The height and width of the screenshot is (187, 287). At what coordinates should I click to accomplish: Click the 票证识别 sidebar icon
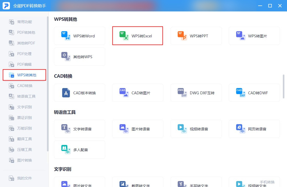tap(11, 118)
